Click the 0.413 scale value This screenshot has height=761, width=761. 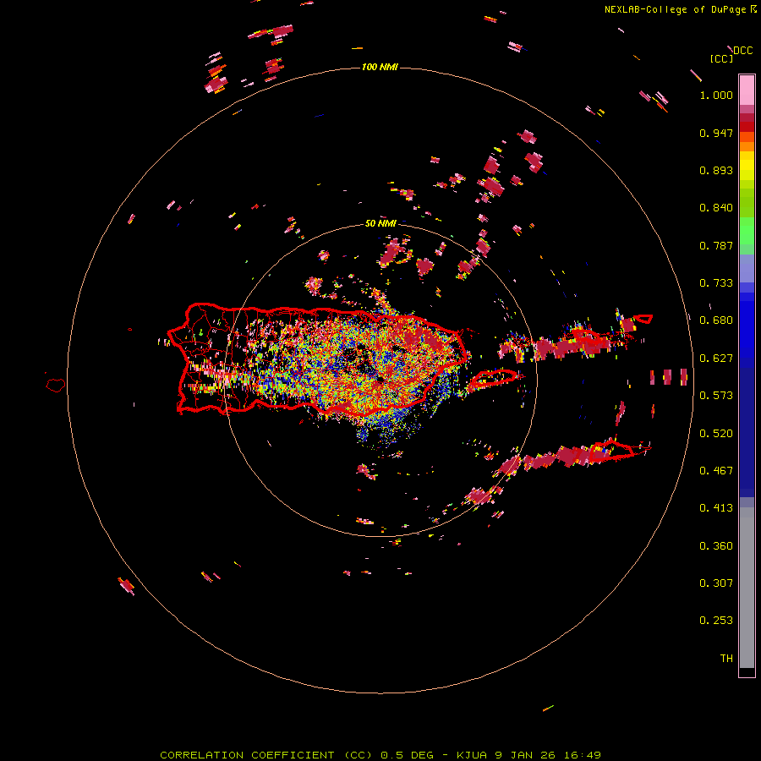pos(716,508)
